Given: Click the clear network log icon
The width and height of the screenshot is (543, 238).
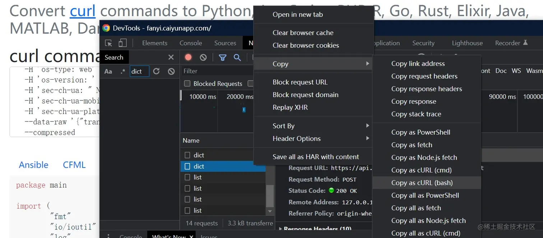Looking at the screenshot, I should [203, 57].
